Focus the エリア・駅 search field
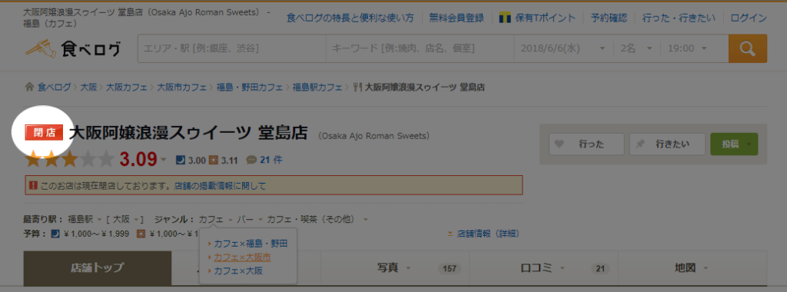Image resolution: width=787 pixels, height=292 pixels. coord(232,48)
